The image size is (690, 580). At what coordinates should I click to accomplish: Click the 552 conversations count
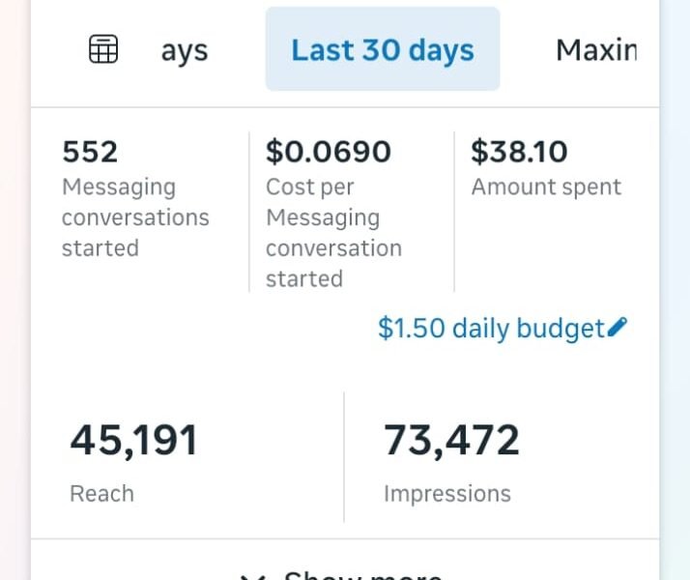pos(90,152)
